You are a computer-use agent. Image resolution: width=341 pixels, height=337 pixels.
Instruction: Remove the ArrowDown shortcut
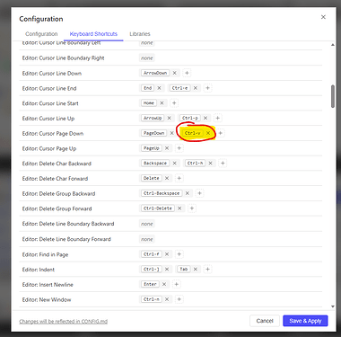click(175, 73)
